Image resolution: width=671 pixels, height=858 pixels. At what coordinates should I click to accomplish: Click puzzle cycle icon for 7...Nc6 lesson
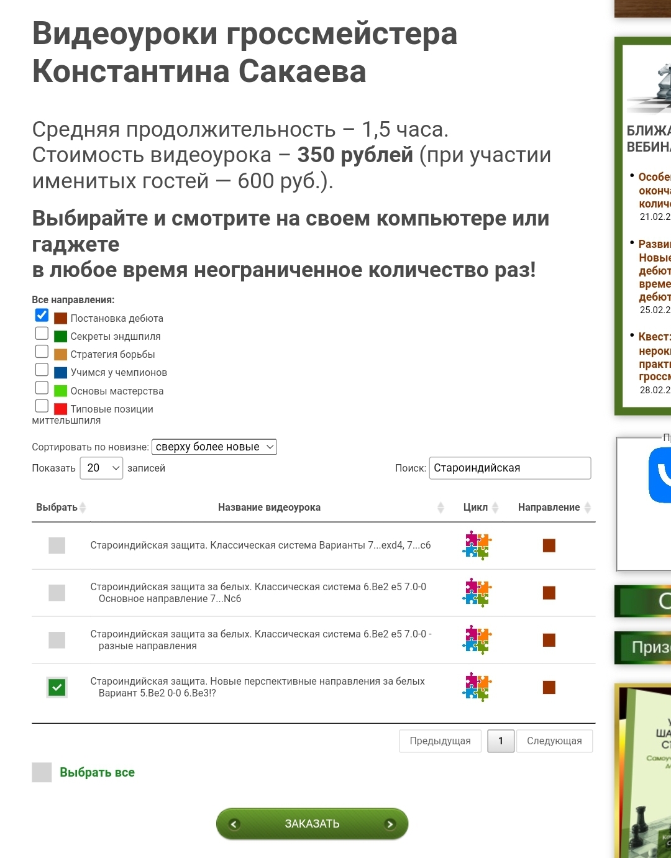[477, 593]
